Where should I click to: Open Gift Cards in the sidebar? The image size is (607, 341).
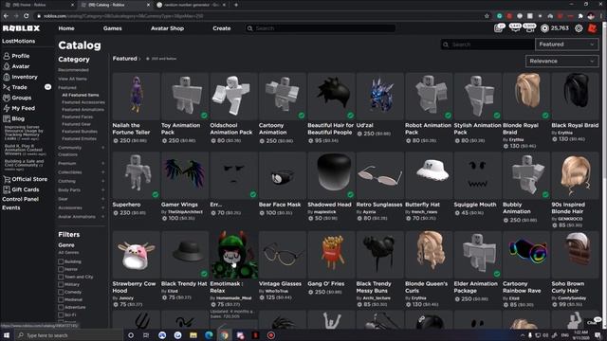tap(22, 189)
